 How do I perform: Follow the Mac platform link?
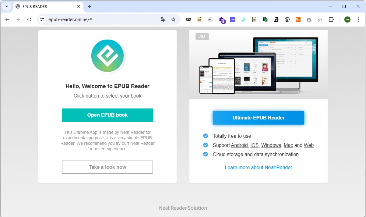(x=288, y=145)
